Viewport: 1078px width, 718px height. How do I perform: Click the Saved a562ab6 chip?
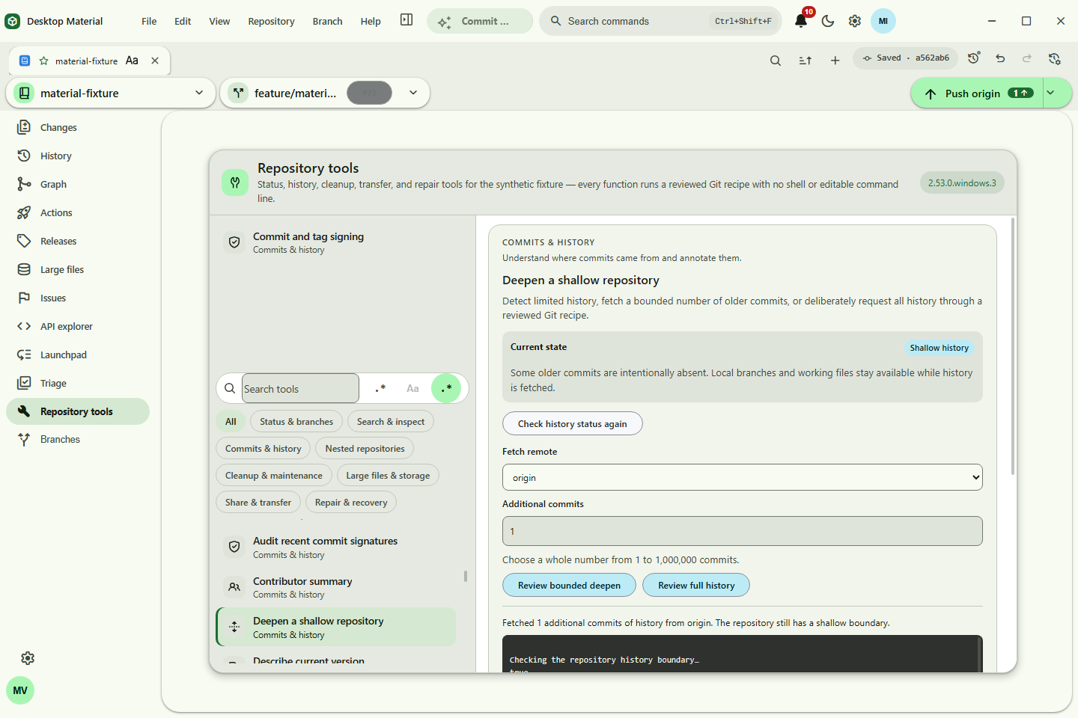pyautogui.click(x=906, y=58)
